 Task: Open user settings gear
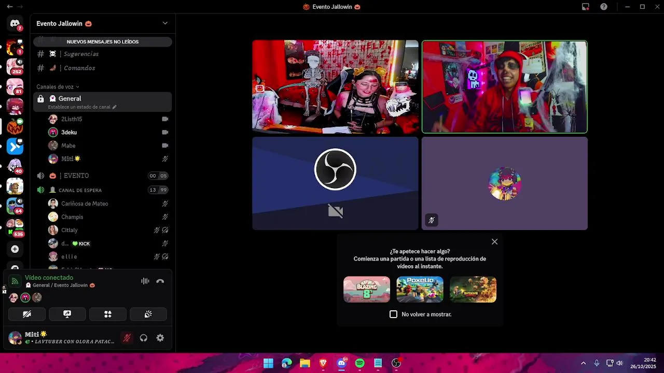[x=160, y=338]
